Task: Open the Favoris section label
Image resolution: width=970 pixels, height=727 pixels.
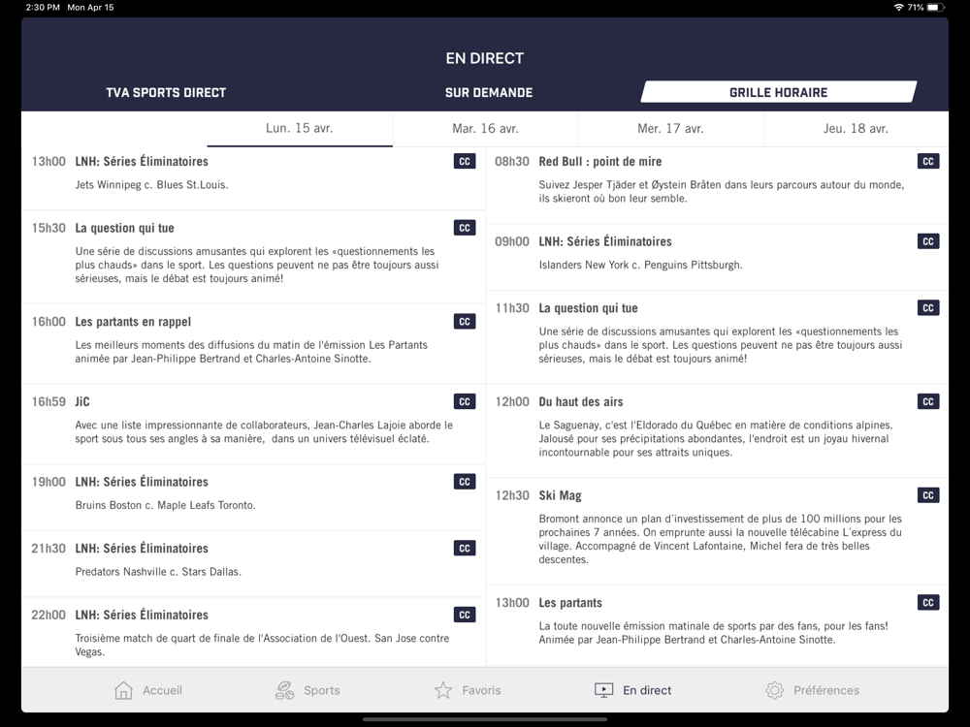Action: (481, 690)
